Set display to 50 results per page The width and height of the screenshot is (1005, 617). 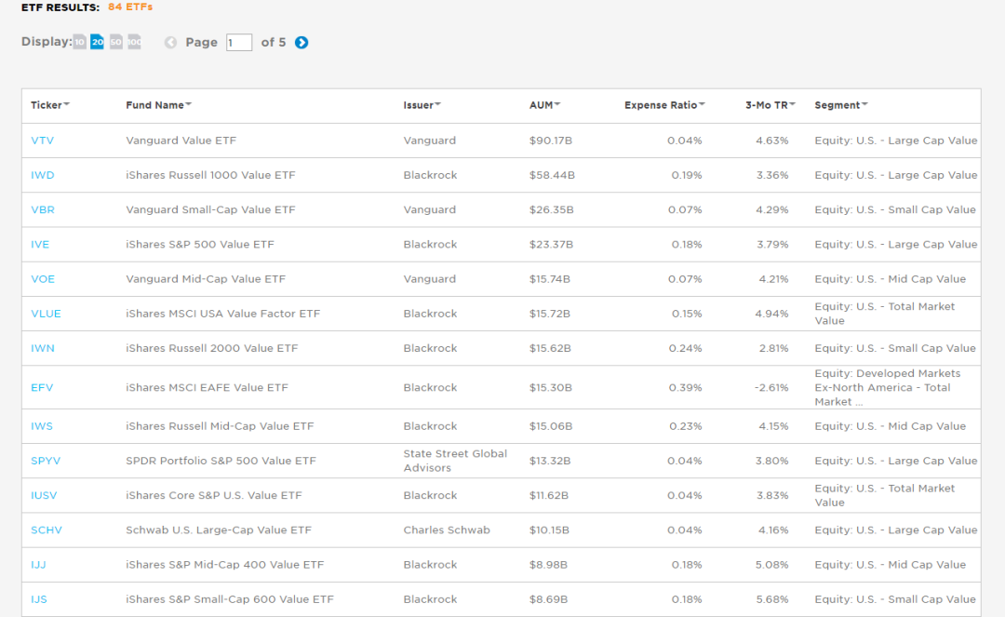(x=116, y=42)
